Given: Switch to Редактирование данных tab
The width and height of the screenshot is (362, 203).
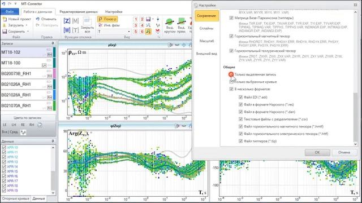Looking at the screenshot, I should [79, 11].
